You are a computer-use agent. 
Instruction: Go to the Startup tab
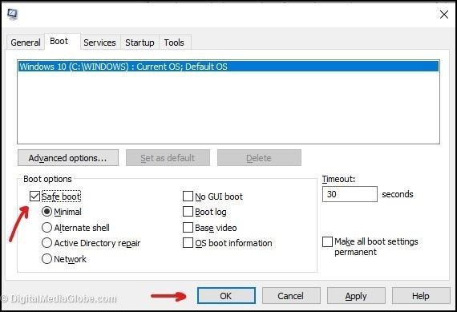pyautogui.click(x=140, y=43)
